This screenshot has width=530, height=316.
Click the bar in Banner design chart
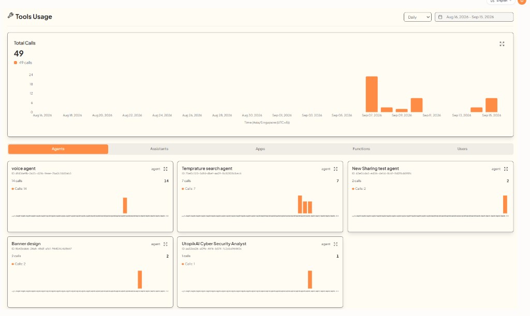click(140, 279)
